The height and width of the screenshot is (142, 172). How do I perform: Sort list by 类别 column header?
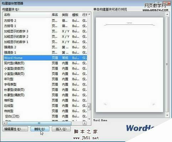tap(66, 15)
